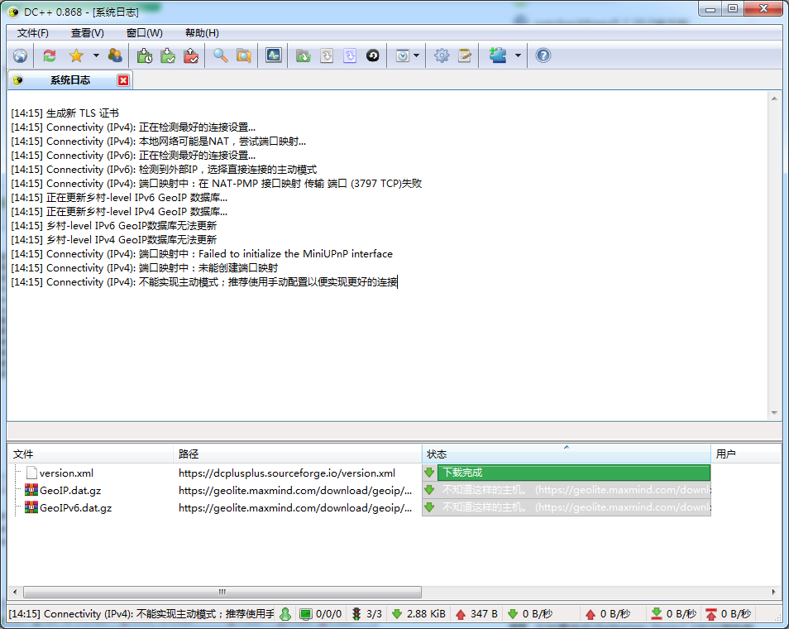The image size is (789, 629).
Task: Close the 系统日志 tab with red X
Action: tap(123, 80)
